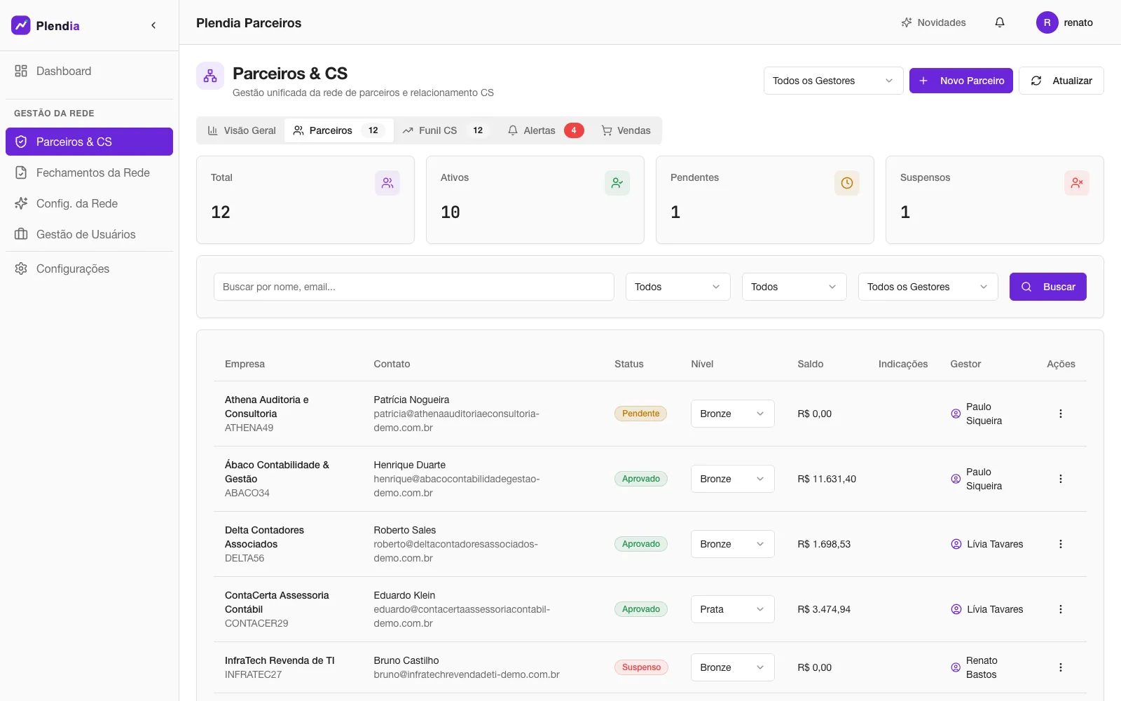Click the renato user avatar

1047,22
